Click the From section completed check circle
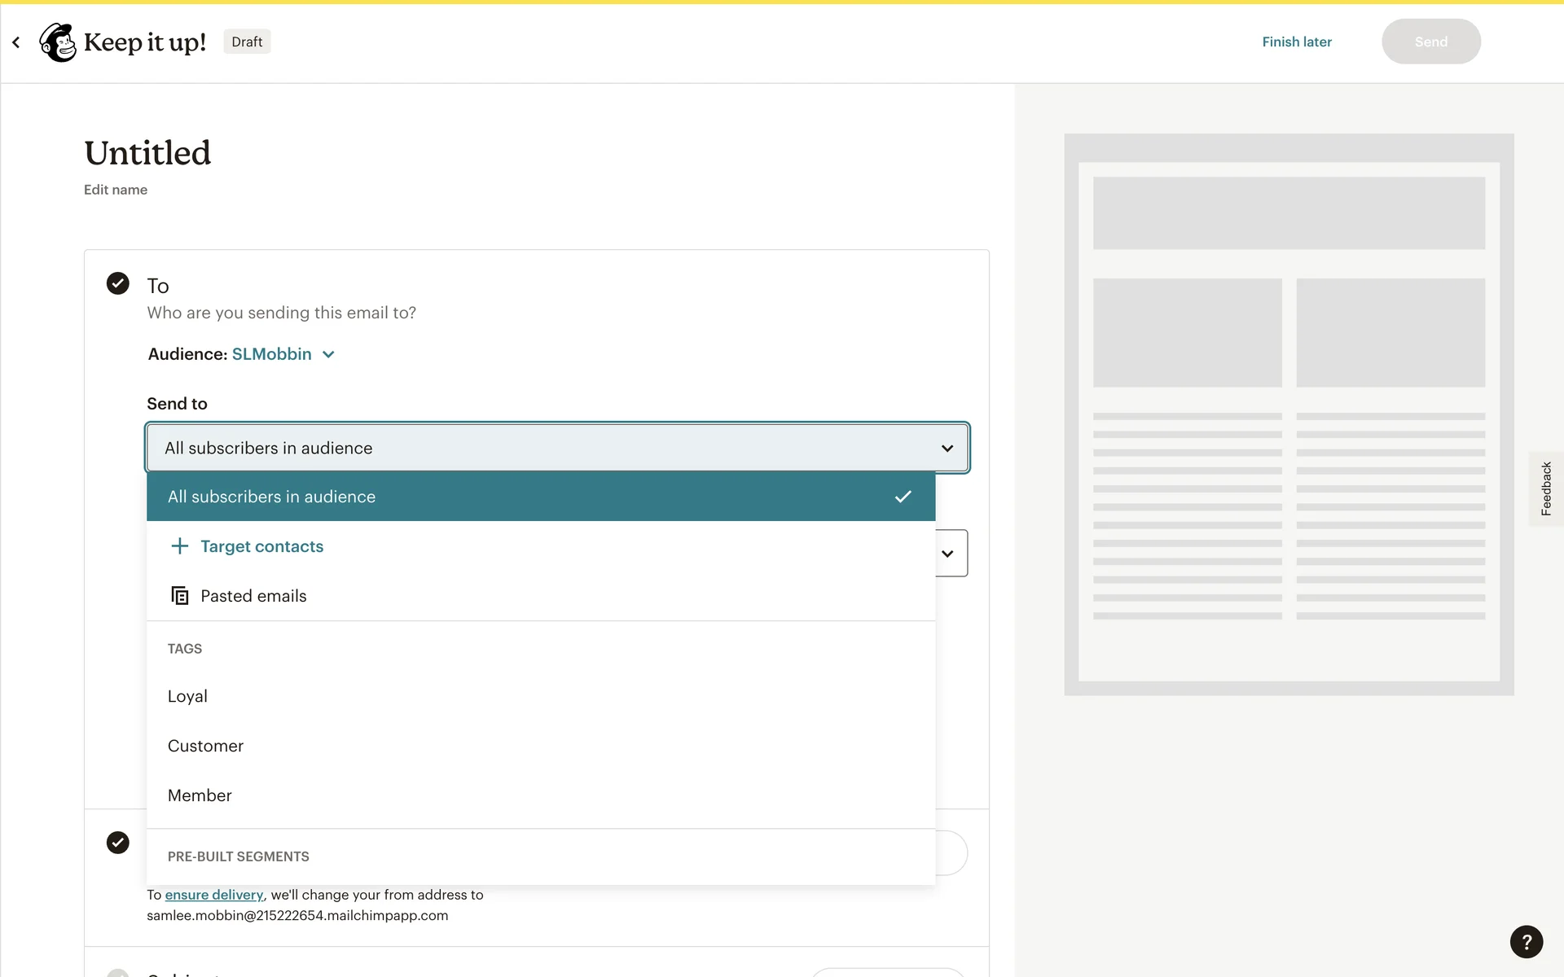This screenshot has width=1564, height=977. point(118,843)
